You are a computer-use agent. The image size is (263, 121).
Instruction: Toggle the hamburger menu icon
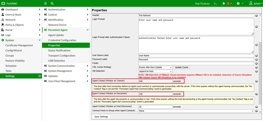point(46,3)
